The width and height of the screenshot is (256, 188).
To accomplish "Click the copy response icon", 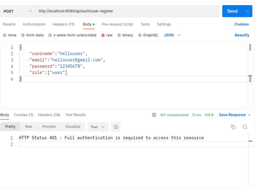I will (233, 127).
